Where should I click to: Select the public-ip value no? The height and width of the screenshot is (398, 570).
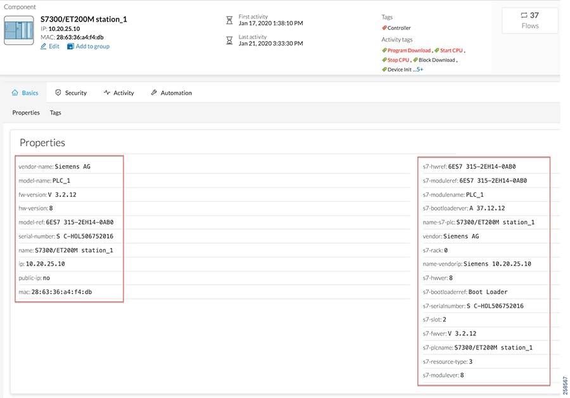46,278
